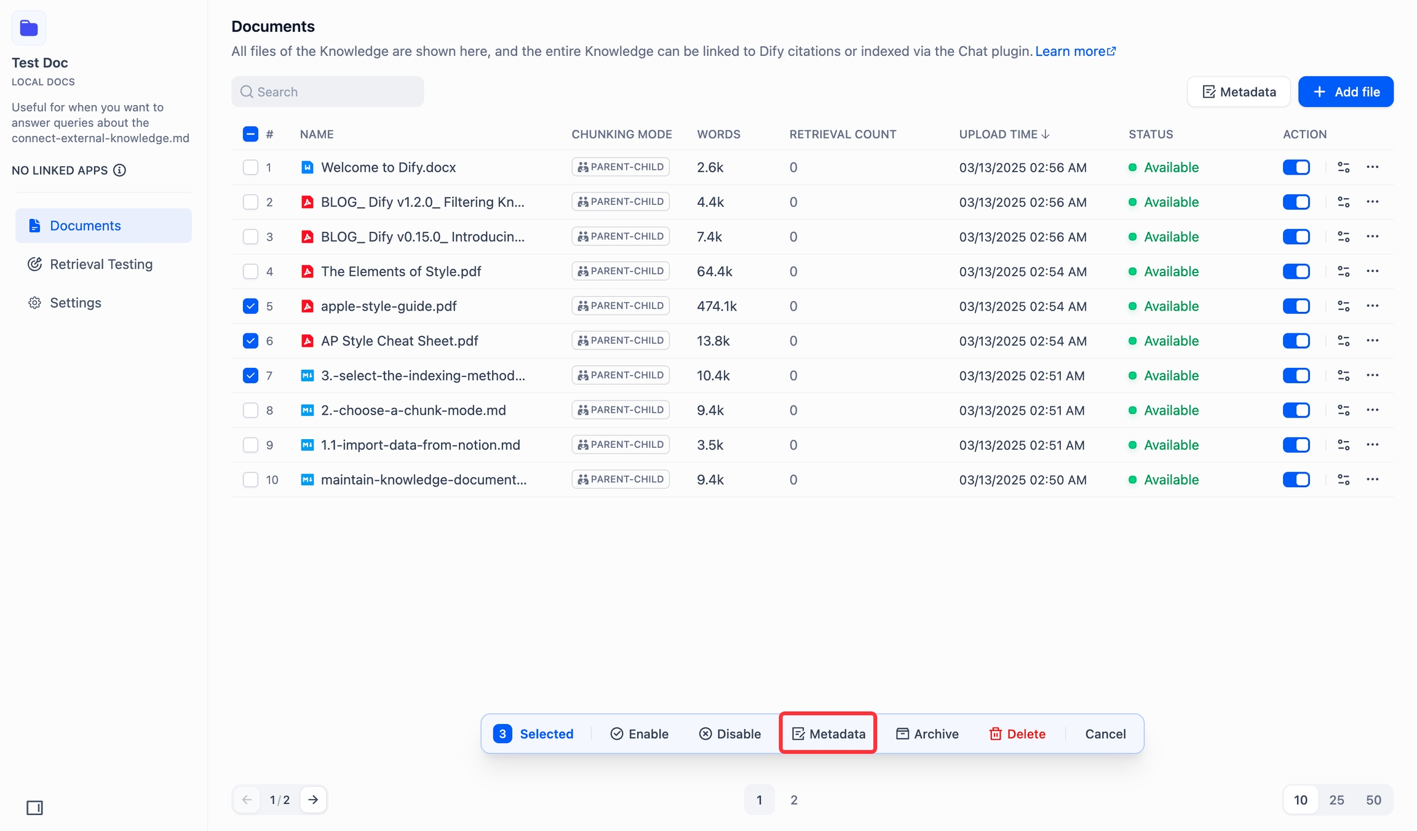1417x831 pixels.
Task: Click the Add file button
Action: tap(1345, 92)
